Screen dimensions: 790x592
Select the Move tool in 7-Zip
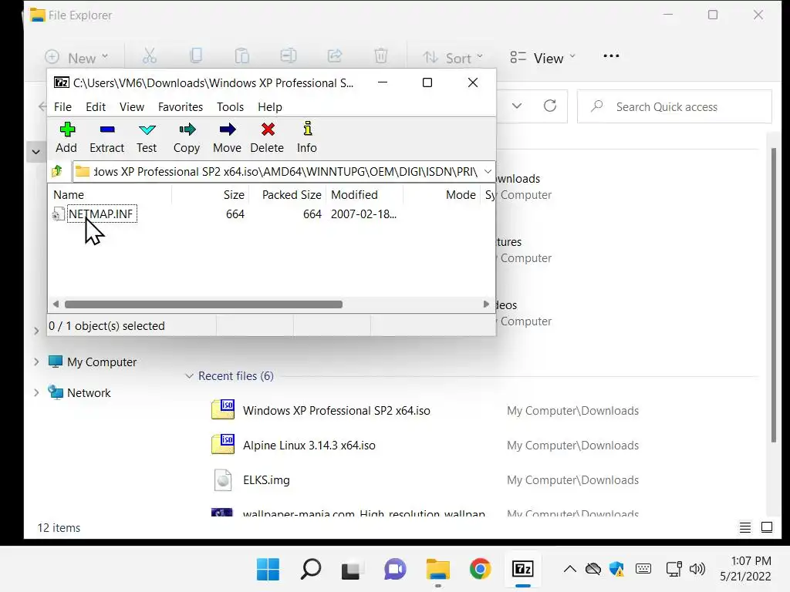coord(228,137)
